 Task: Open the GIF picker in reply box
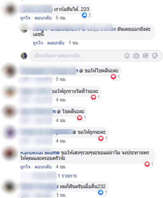(x=145, y=56)
